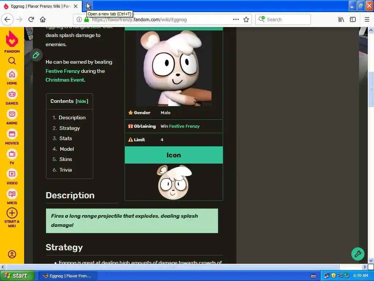Open the Festive Frenzy link in intro text
The image size is (374, 281).
(62, 71)
